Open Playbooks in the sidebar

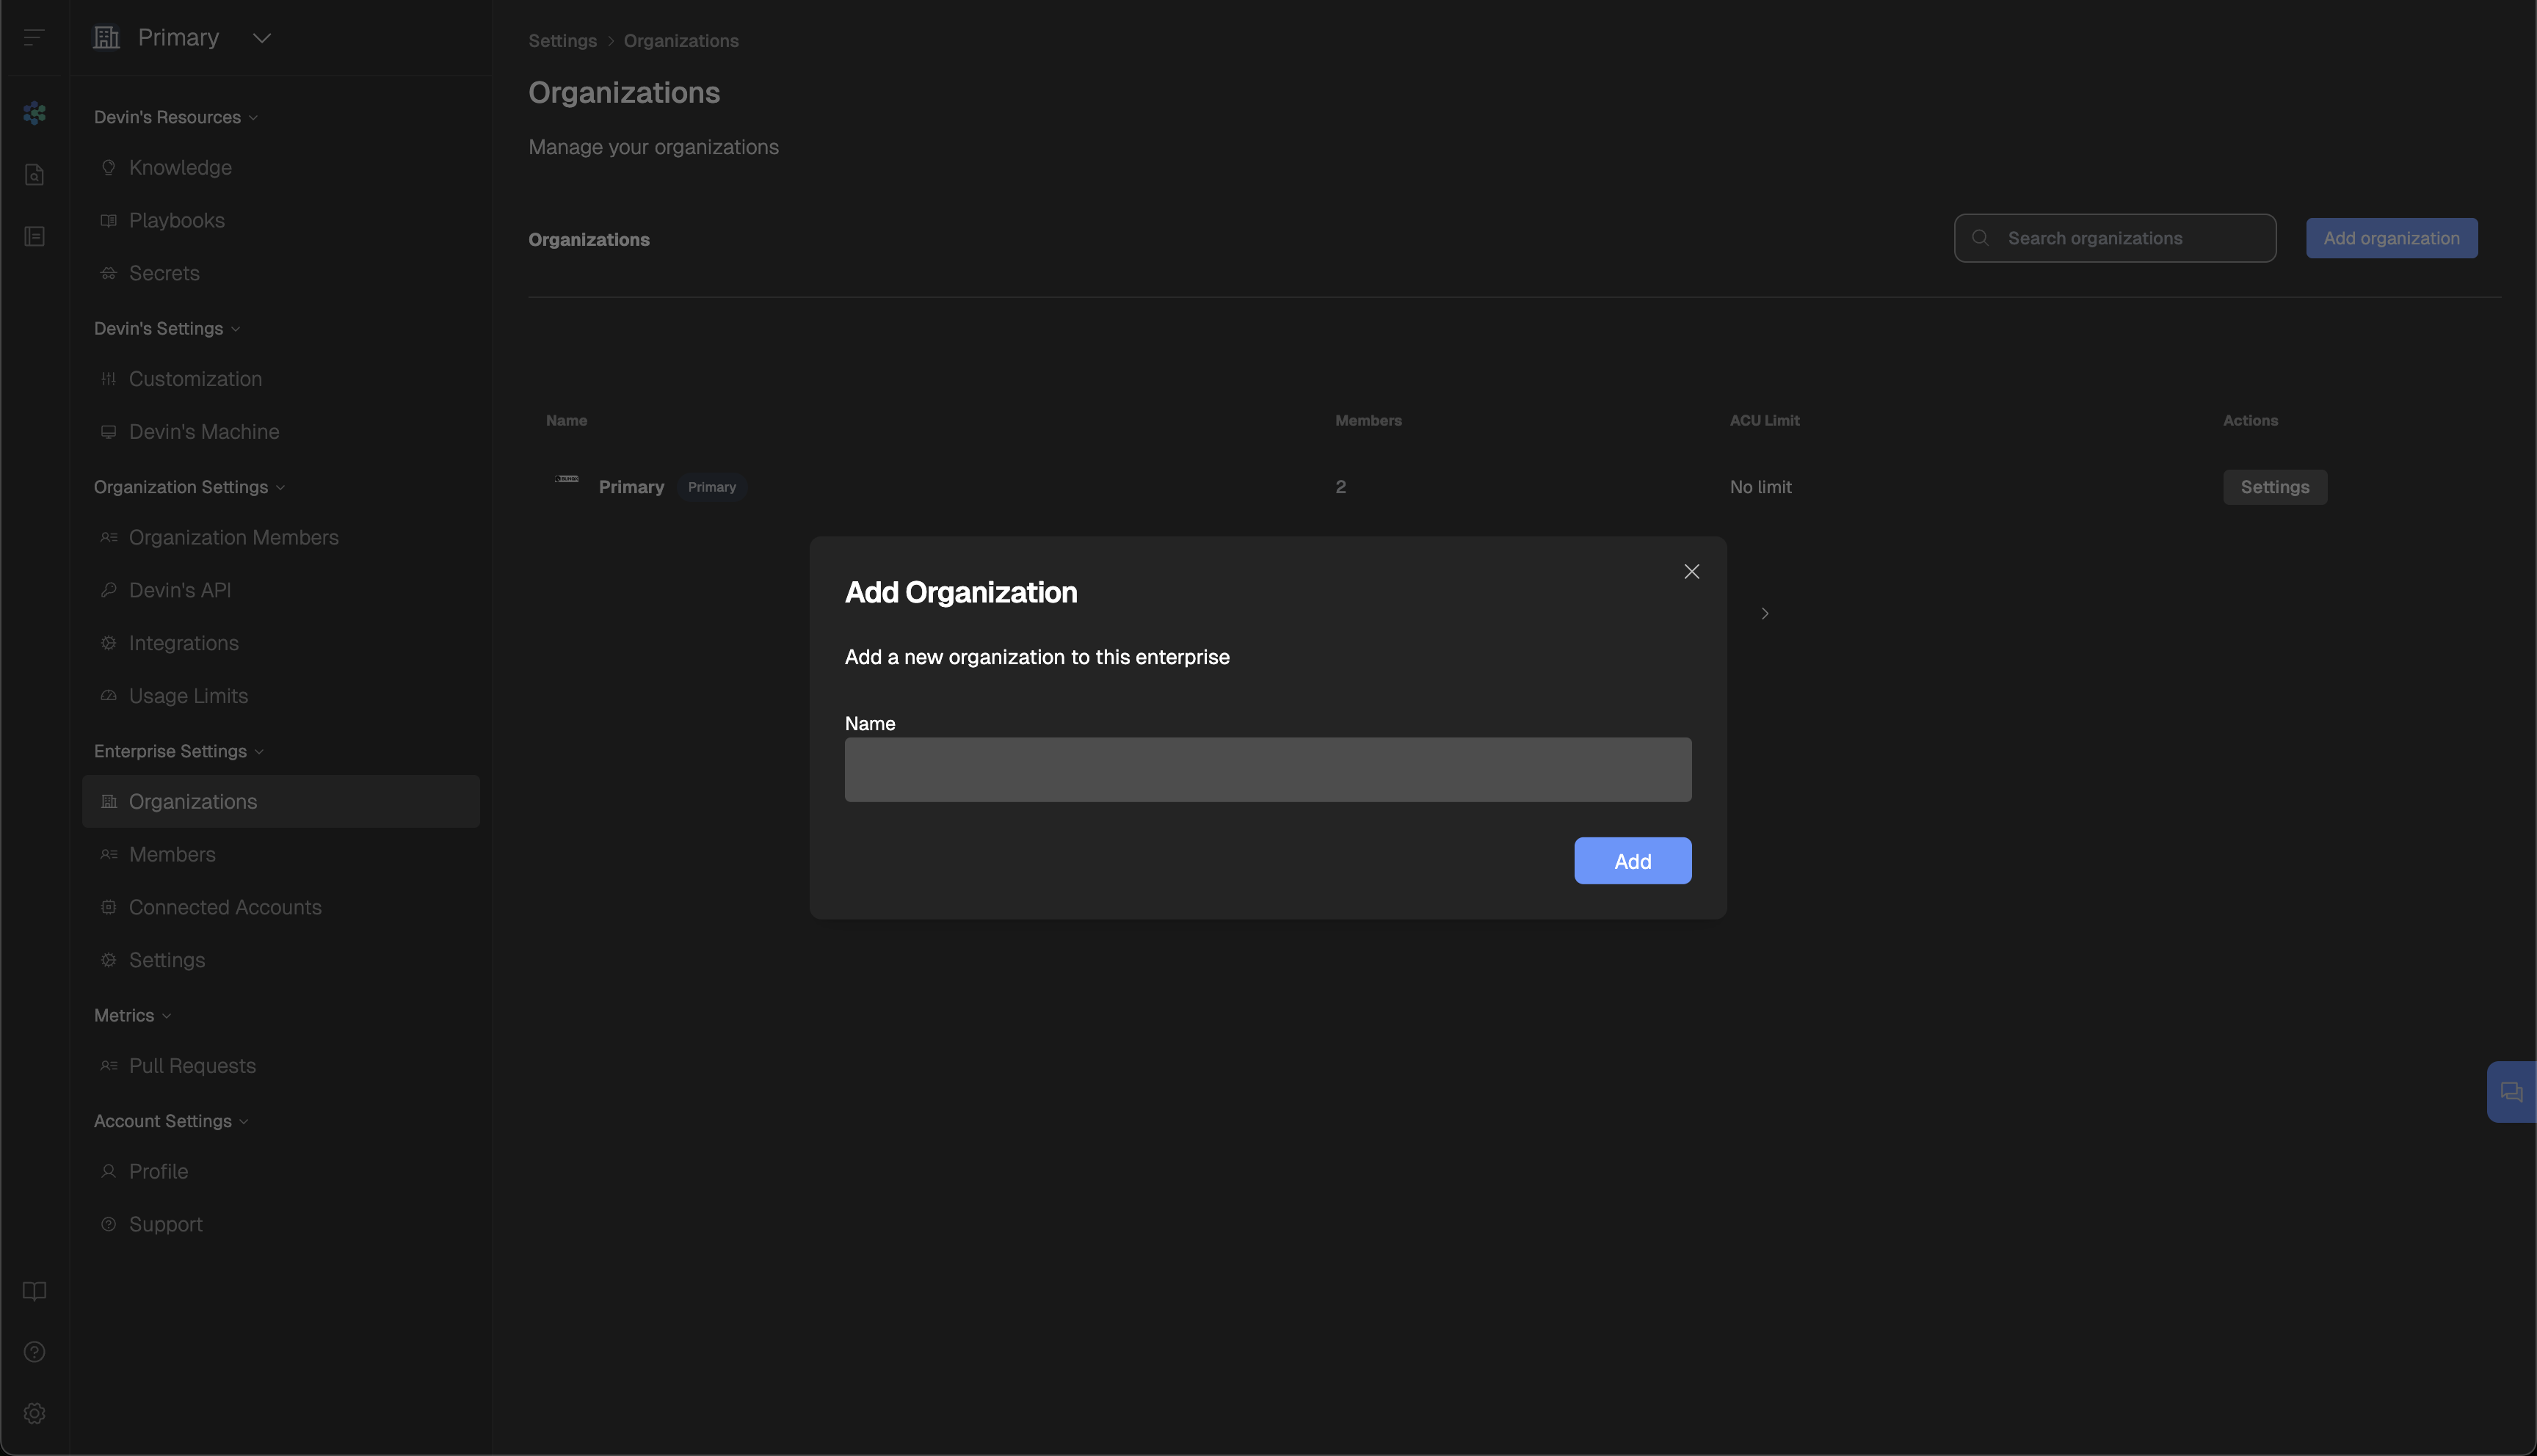click(176, 220)
